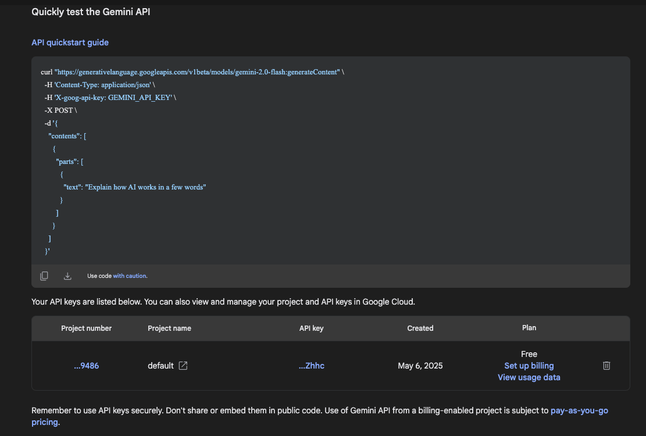Select the Created column header
The width and height of the screenshot is (646, 436).
[420, 328]
